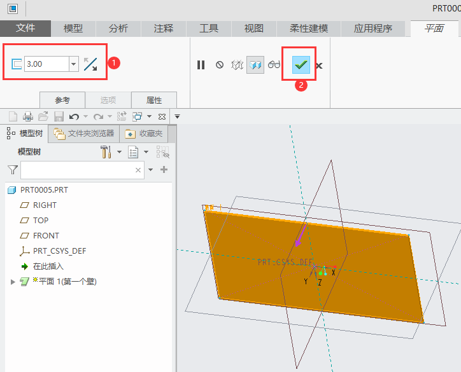Open the model tree settings hammer icon
The width and height of the screenshot is (461, 372).
(106, 152)
